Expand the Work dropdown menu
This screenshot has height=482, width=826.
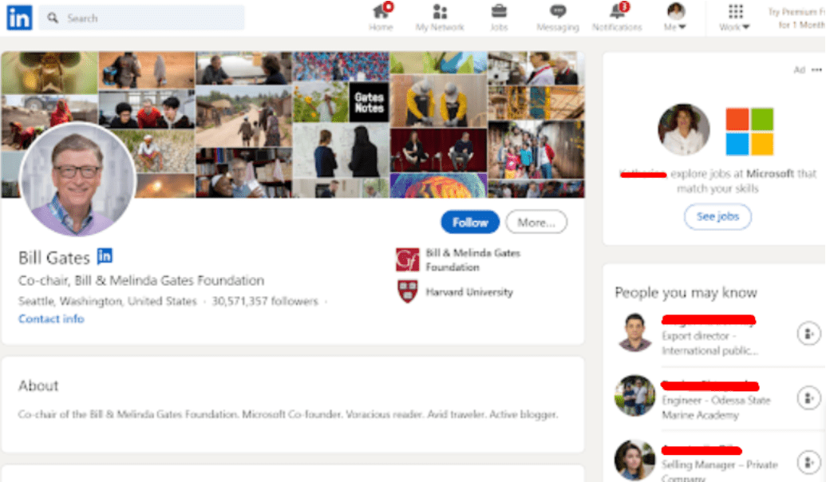click(x=735, y=18)
